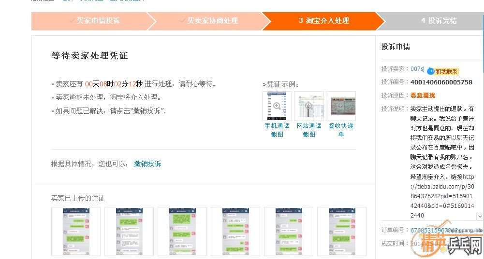
Task: Click the complaint number 4001406060005758
Action: click(441, 82)
